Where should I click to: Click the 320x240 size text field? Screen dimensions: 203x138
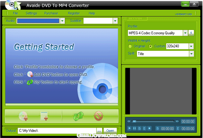177,46
